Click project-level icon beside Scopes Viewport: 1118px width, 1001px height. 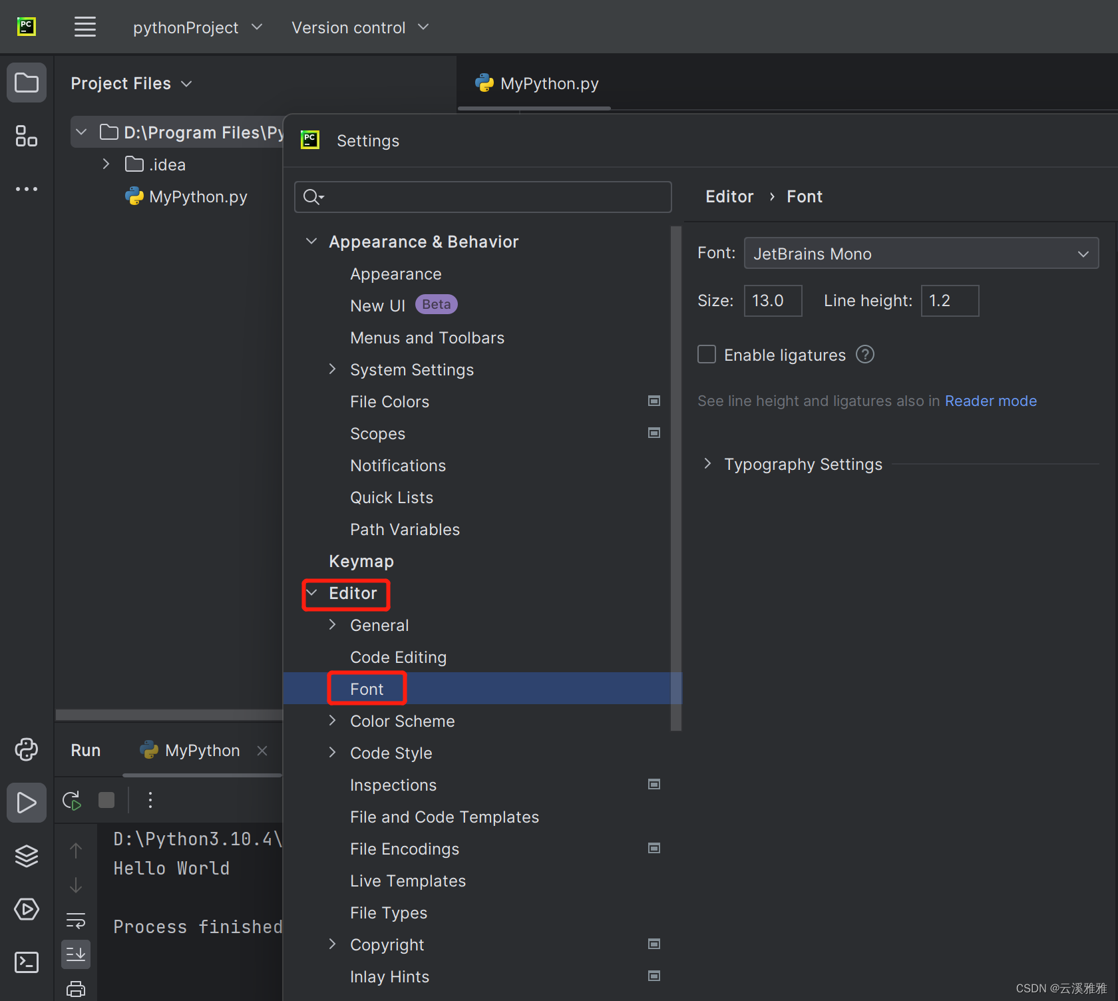click(654, 433)
